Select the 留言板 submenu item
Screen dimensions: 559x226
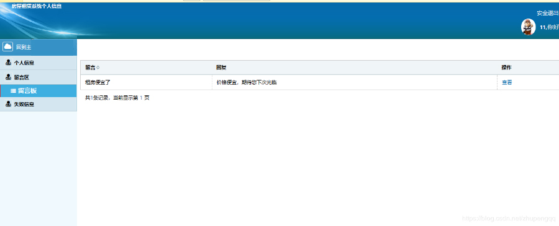(38, 91)
